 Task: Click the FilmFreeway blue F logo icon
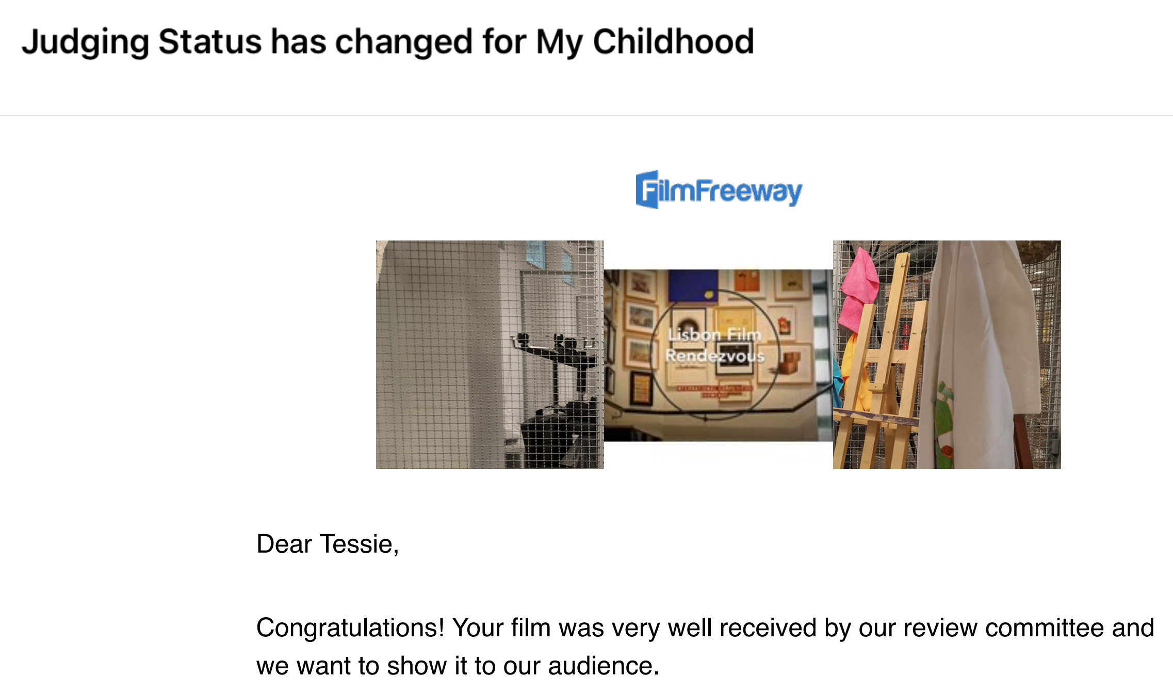647,190
